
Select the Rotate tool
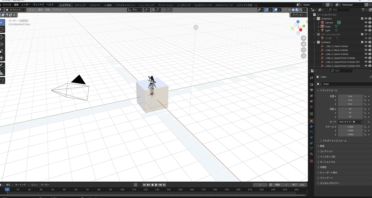click(x=2, y=44)
